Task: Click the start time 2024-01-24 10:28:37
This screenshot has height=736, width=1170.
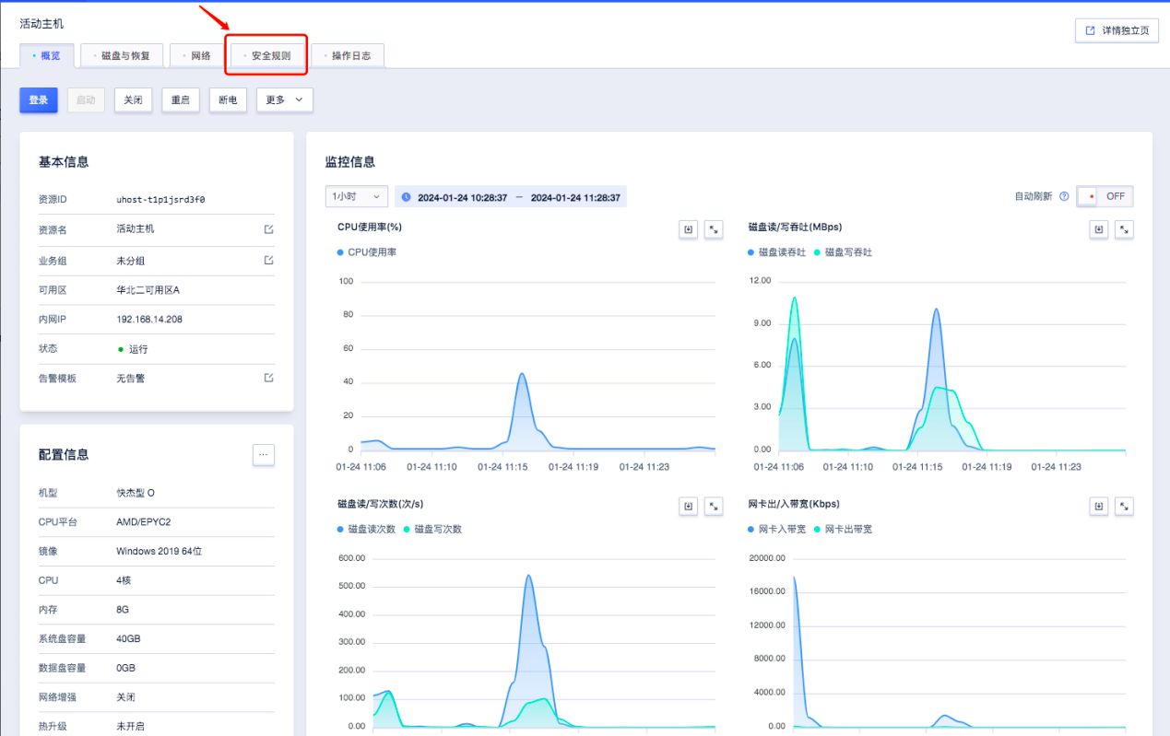Action: point(462,197)
